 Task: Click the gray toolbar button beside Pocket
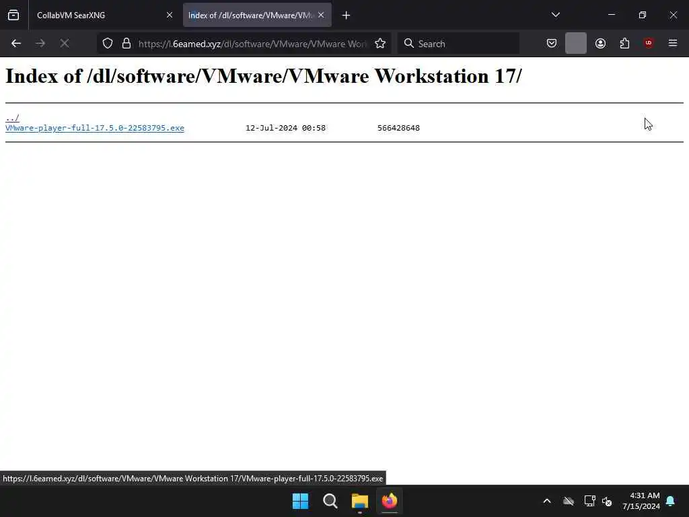(x=576, y=43)
